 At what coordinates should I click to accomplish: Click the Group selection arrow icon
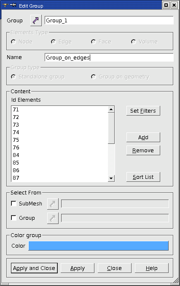coord(36,20)
